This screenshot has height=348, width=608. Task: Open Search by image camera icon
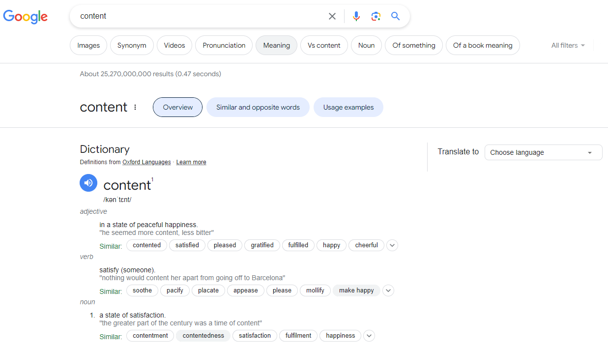tap(376, 16)
